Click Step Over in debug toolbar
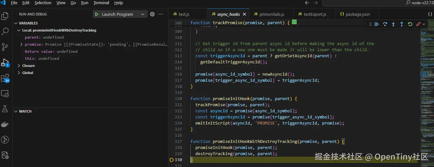The height and width of the screenshot is (167, 434). [385, 24]
